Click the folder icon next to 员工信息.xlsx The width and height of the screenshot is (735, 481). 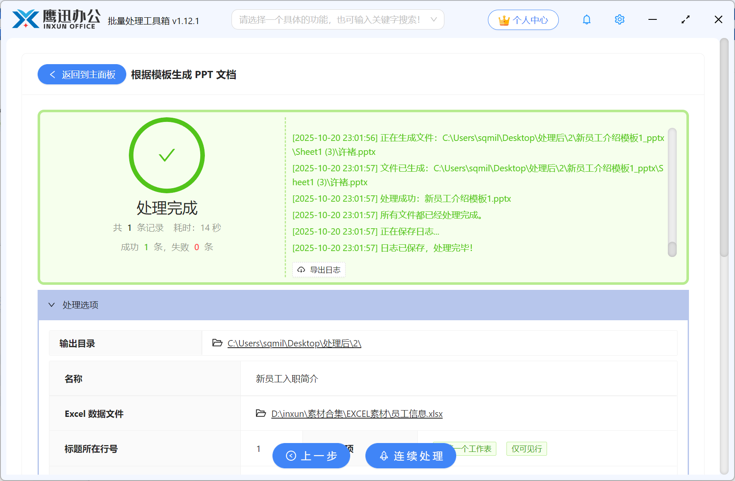[x=261, y=413]
